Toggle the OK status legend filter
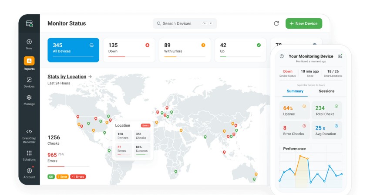 (x=51, y=177)
